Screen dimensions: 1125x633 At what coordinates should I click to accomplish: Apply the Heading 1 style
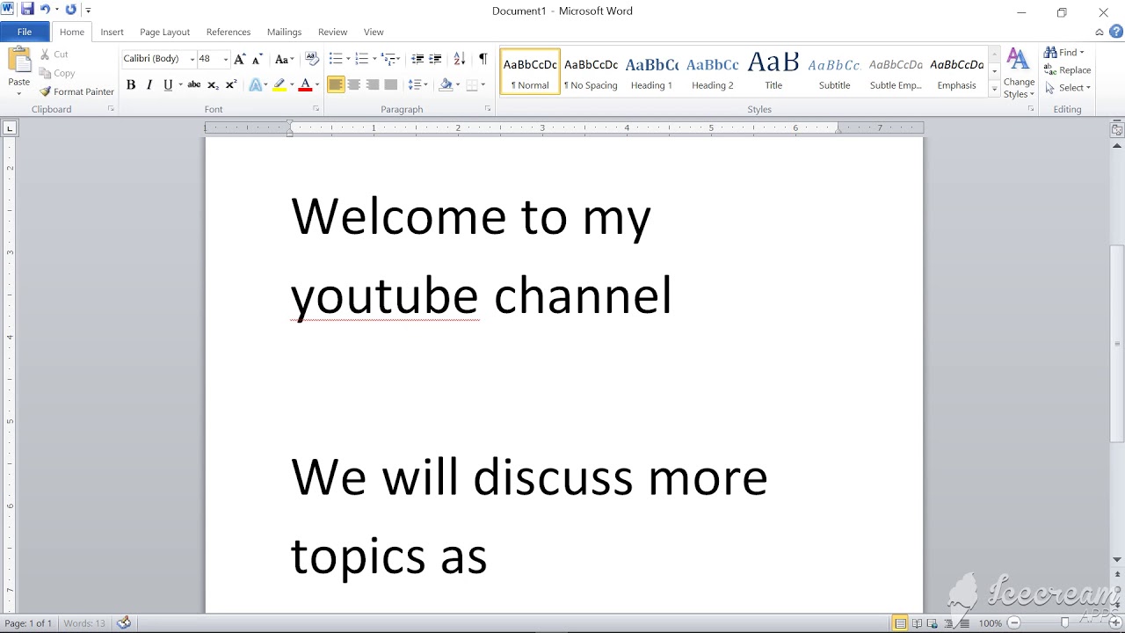tap(651, 72)
